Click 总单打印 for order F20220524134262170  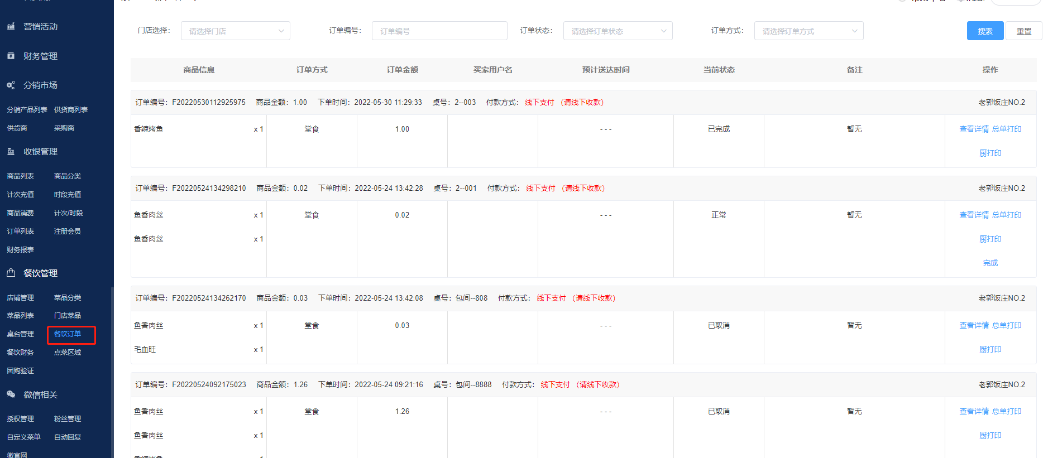(1007, 326)
